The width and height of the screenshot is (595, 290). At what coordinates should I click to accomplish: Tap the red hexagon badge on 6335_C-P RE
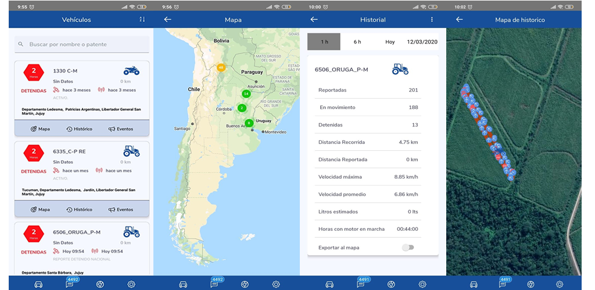point(34,153)
